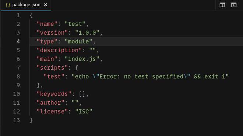This screenshot has height=136, width=243.
Task: Place cursor in "module" value
Action: pyautogui.click(x=78, y=41)
